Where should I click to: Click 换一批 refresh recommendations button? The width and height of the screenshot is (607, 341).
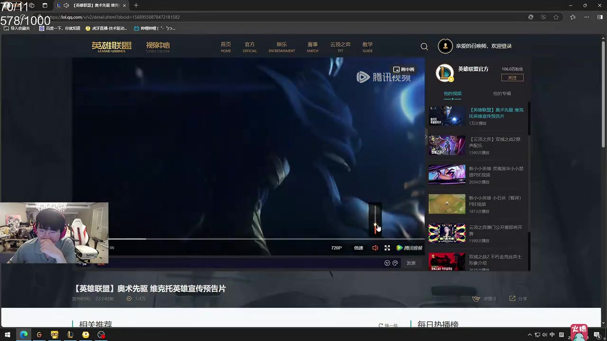[388, 325]
